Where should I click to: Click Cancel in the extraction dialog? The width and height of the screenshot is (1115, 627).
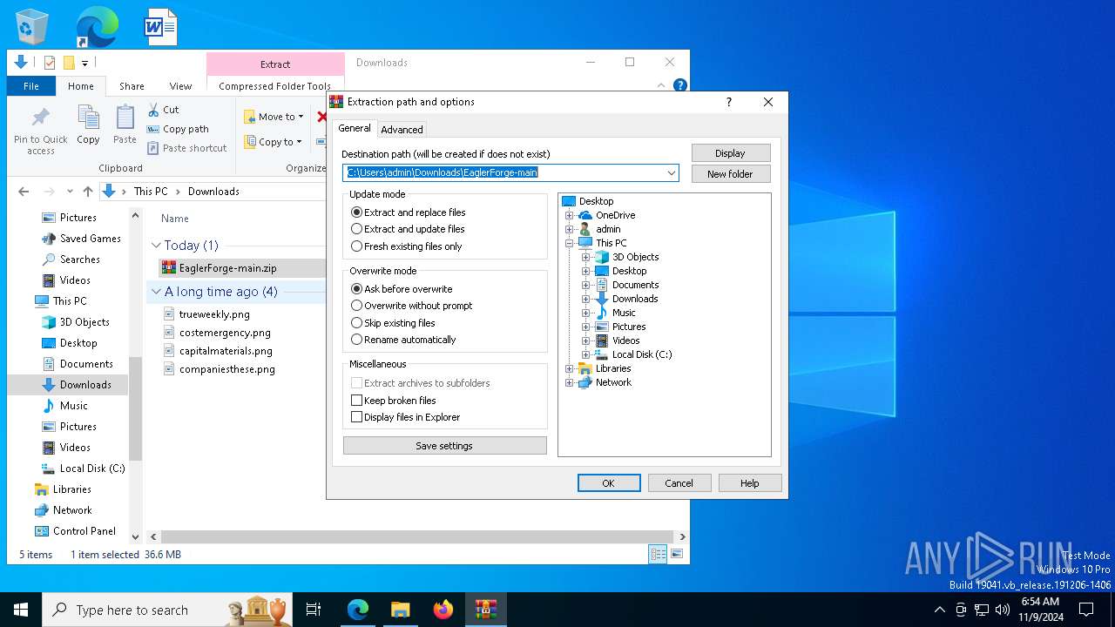click(679, 483)
